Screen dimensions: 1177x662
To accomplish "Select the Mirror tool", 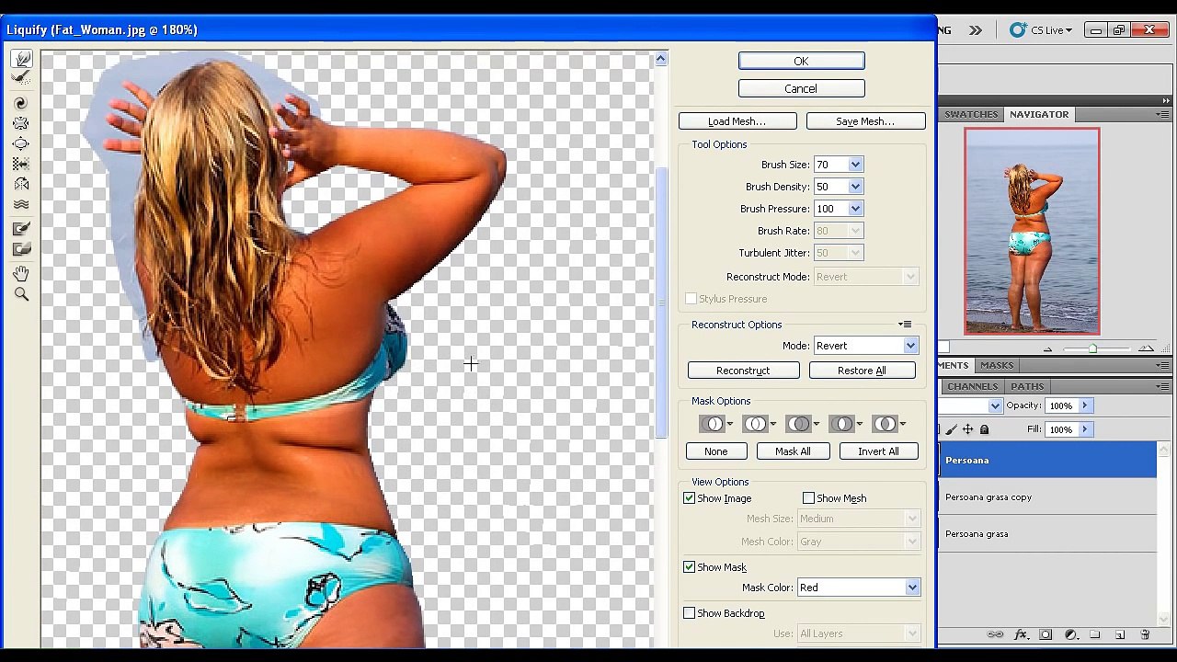I will coord(21,184).
